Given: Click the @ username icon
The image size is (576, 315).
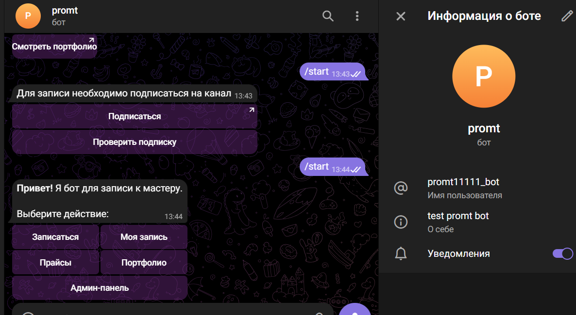Looking at the screenshot, I should tap(400, 188).
